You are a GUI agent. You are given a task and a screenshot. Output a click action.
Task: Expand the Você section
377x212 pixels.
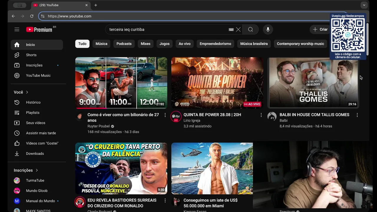(x=21, y=92)
